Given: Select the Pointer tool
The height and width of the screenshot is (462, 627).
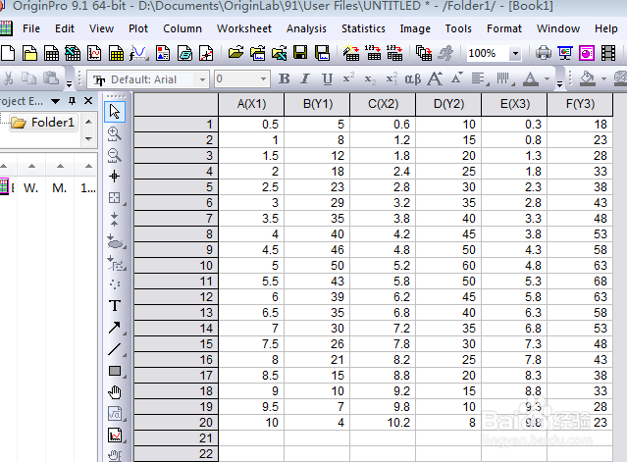Looking at the screenshot, I should (115, 112).
